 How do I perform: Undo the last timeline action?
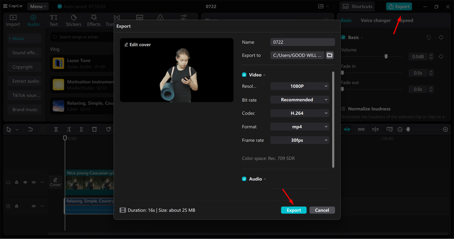tap(31, 130)
